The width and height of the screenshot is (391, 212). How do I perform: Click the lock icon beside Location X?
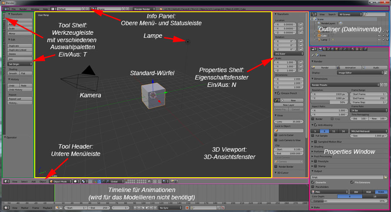pyautogui.click(x=301, y=24)
